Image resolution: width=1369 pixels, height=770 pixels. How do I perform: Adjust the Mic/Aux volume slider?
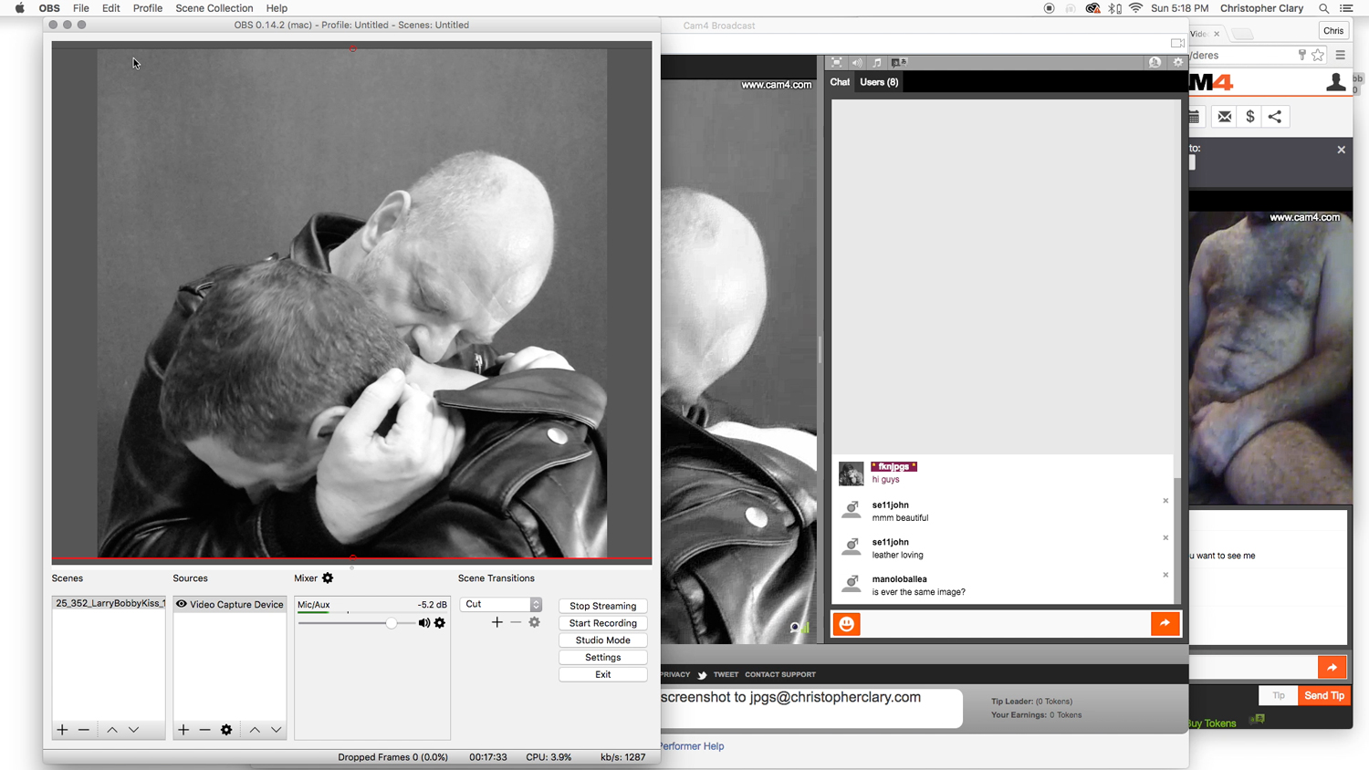(392, 623)
